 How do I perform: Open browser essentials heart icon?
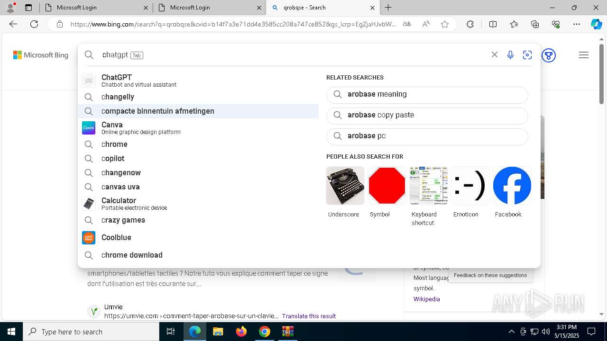click(x=556, y=24)
